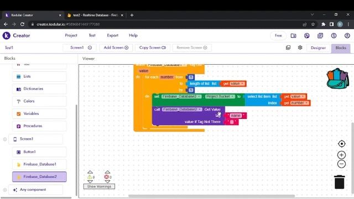Select Variables blocks category
This screenshot has width=354, height=199.
click(x=39, y=114)
